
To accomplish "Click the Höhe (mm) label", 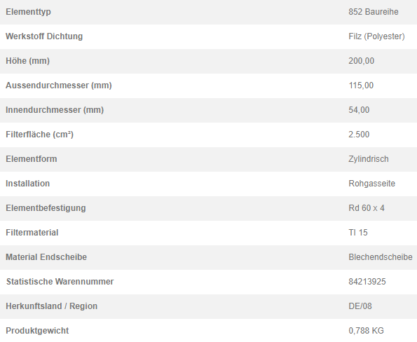I will tap(27, 61).
